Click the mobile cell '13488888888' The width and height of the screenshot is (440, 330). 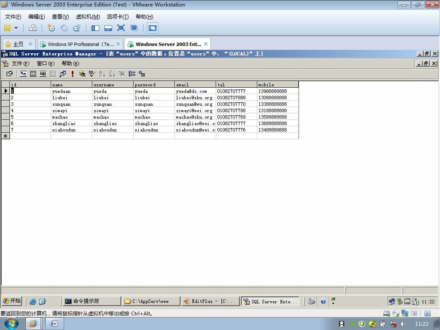278,130
